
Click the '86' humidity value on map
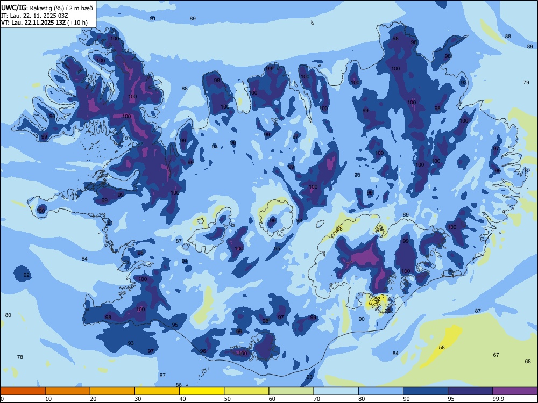point(179,385)
